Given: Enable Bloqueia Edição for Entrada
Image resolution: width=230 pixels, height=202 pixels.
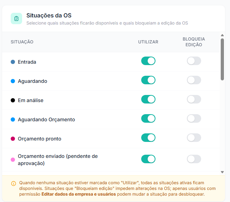Looking at the screenshot, I should pos(194,61).
